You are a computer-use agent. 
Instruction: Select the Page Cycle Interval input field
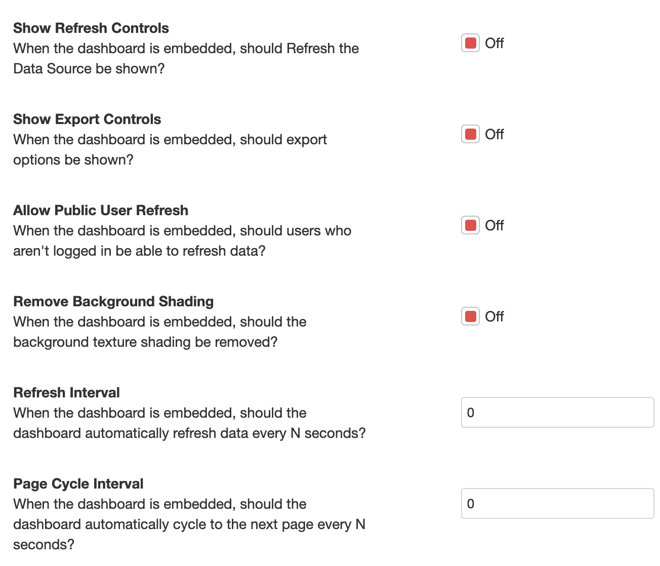(557, 503)
